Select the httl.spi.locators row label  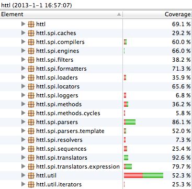point(58,86)
